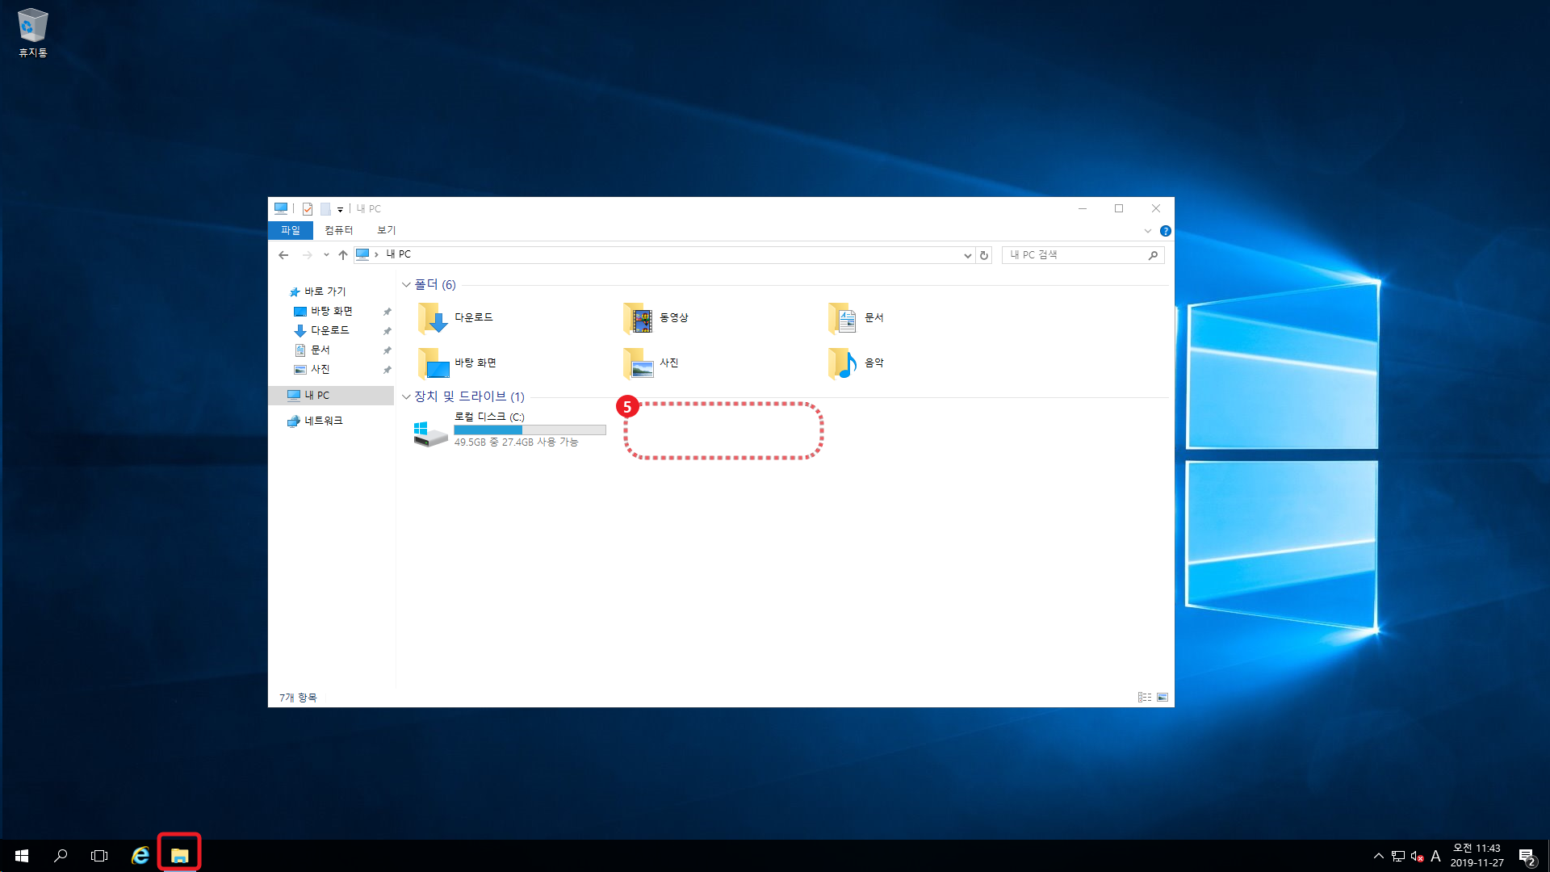Toggle IME input mode A
1550x872 pixels.
point(1435,856)
